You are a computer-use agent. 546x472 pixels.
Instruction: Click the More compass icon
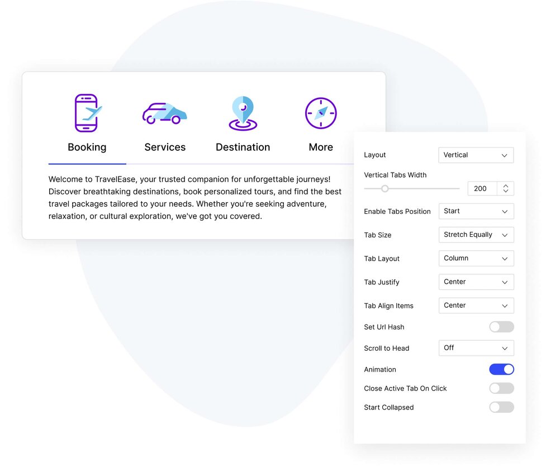click(321, 113)
